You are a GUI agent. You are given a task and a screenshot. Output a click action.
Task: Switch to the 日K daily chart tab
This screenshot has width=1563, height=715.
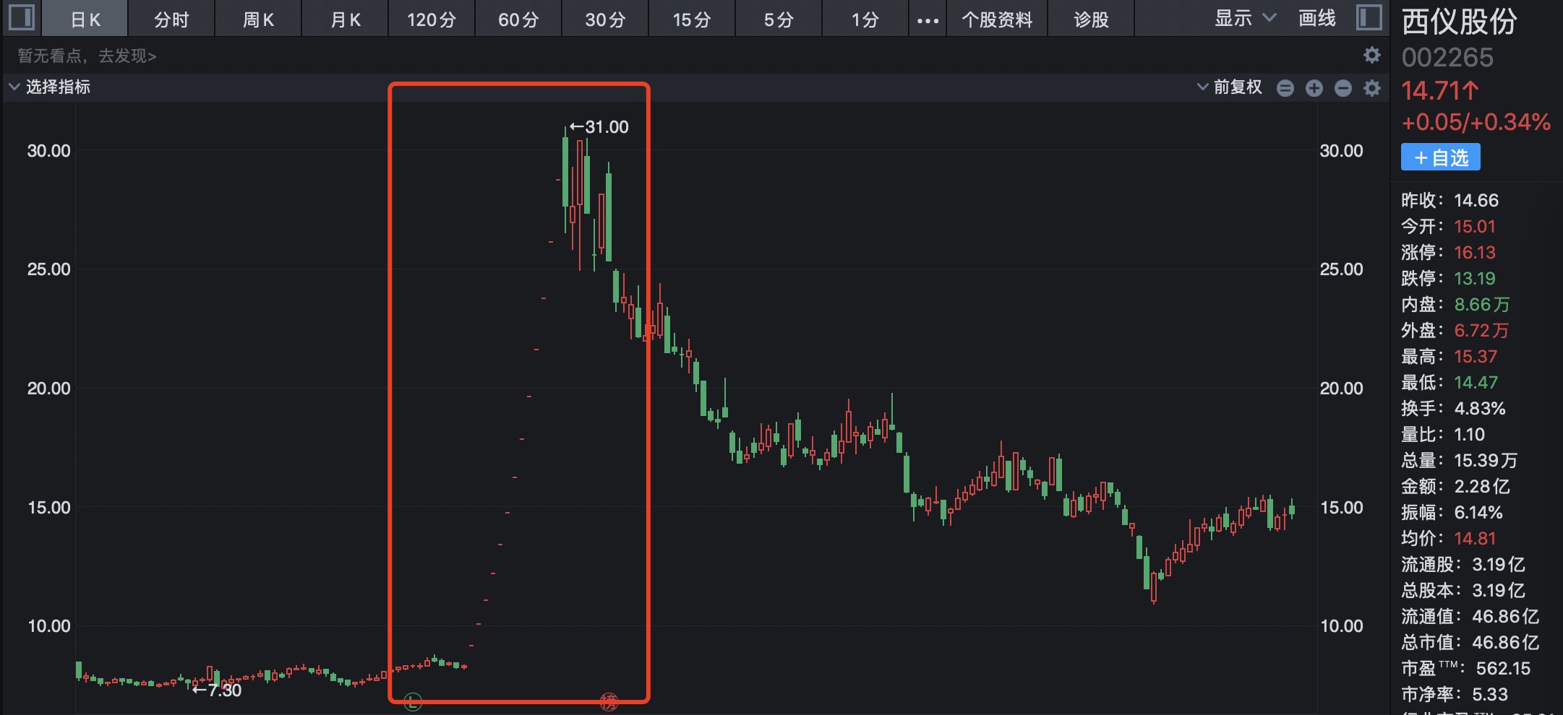coord(85,19)
